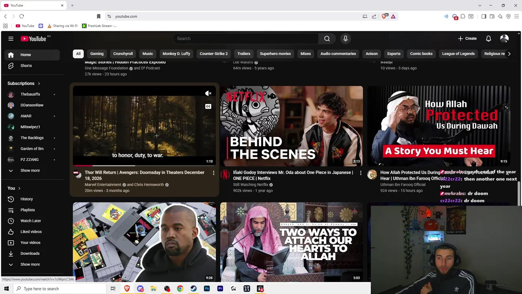
Task: Open Liked videos in sidebar
Action: pos(31,232)
